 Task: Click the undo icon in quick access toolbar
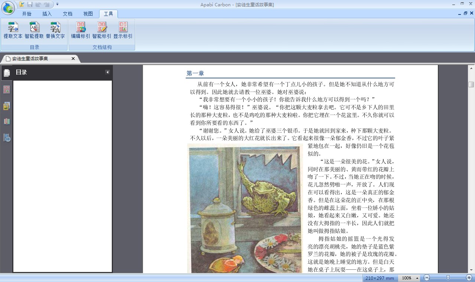(38, 4)
